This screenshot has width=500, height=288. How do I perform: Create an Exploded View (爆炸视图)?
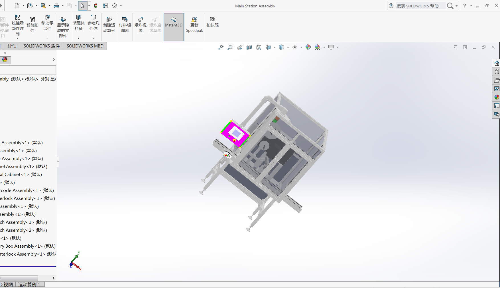coord(141,24)
